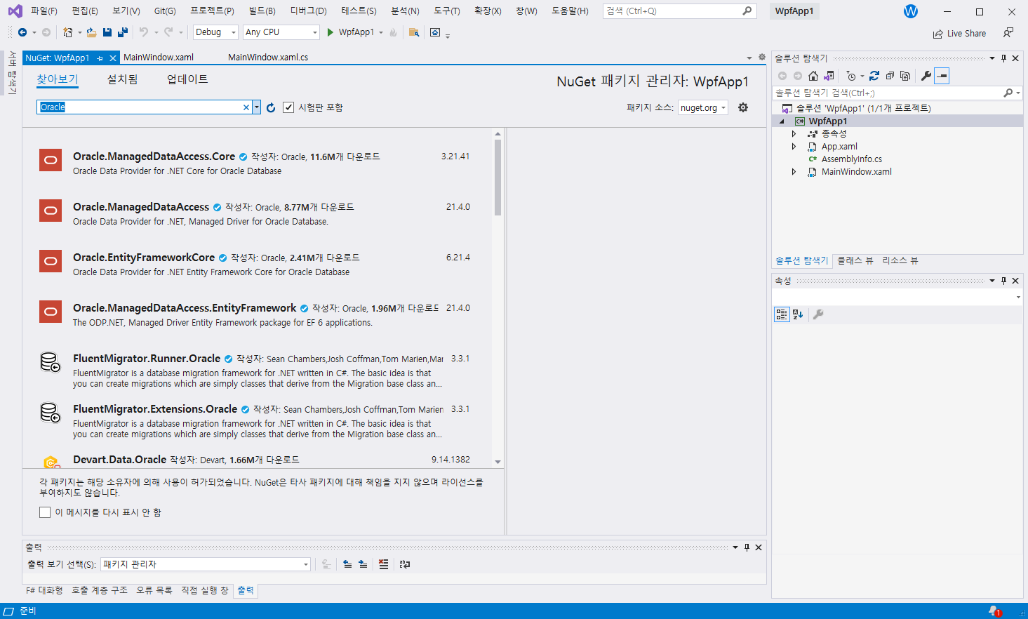Viewport: 1028px width, 619px height.
Task: Clear the Oracle search box text
Action: (246, 107)
